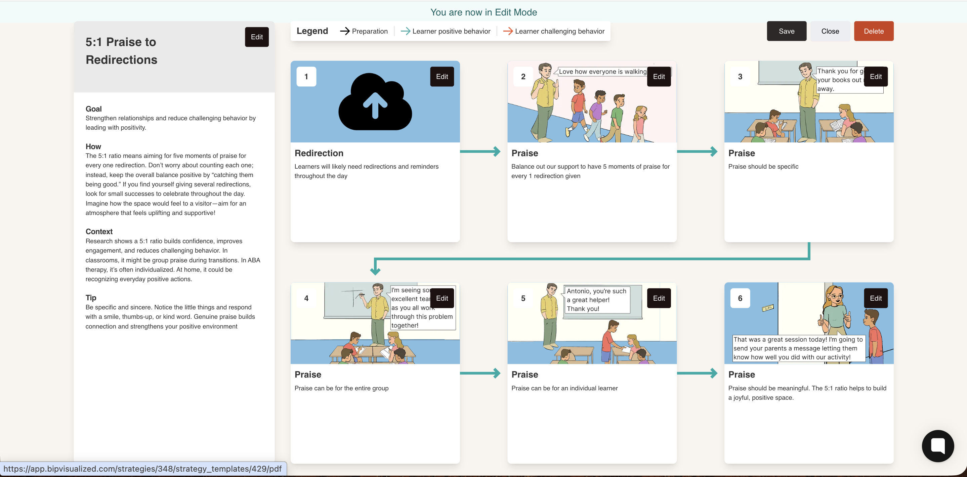Edit card 6 meaningful praise step

[x=875, y=298]
